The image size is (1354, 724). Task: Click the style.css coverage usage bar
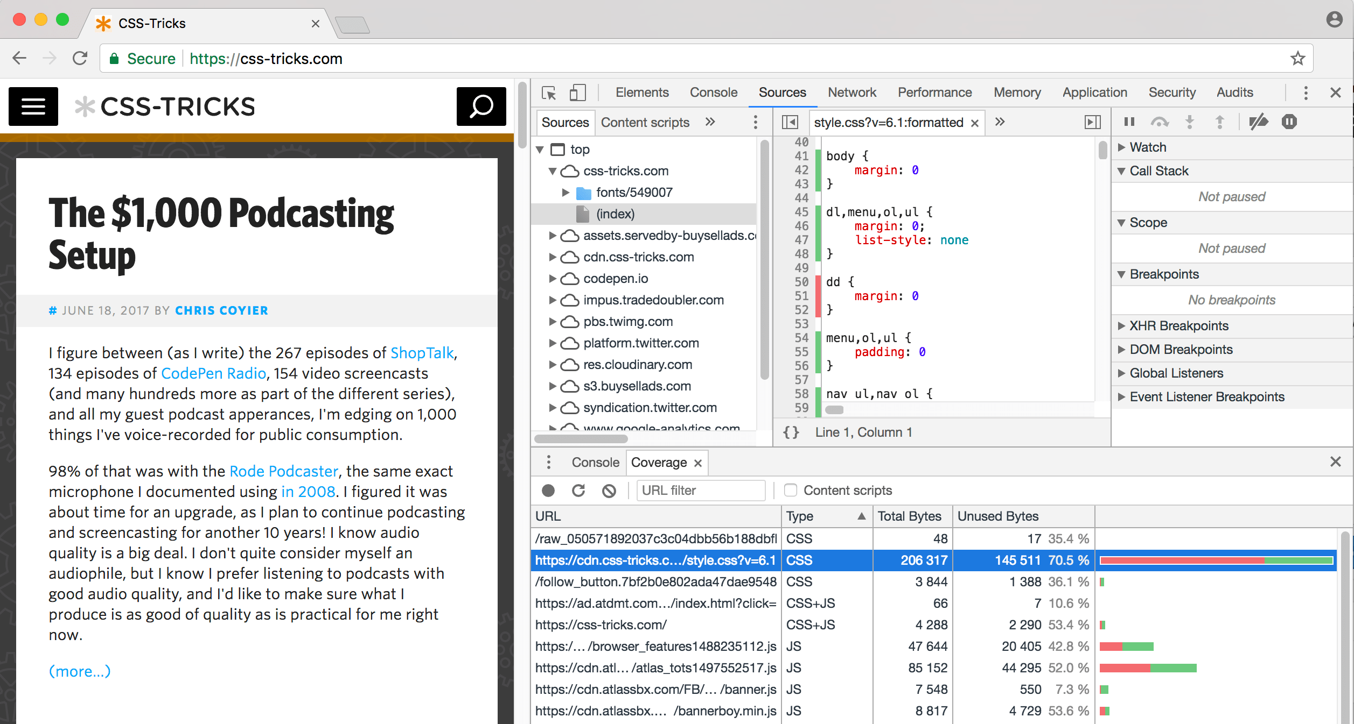(x=1217, y=560)
